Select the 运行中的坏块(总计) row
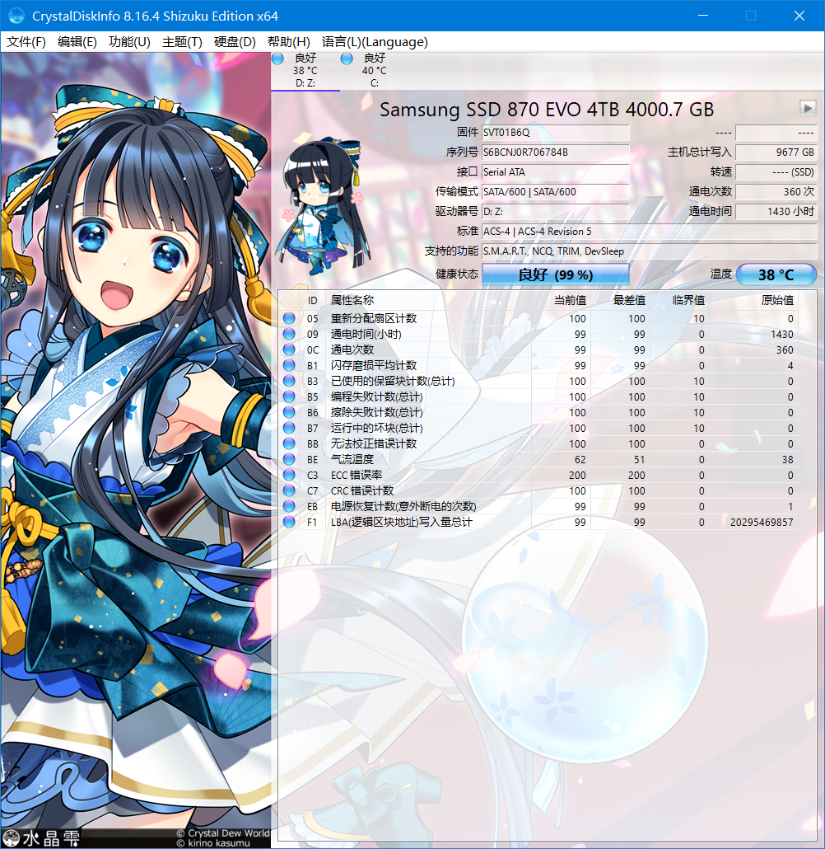Image resolution: width=825 pixels, height=849 pixels. 538,429
